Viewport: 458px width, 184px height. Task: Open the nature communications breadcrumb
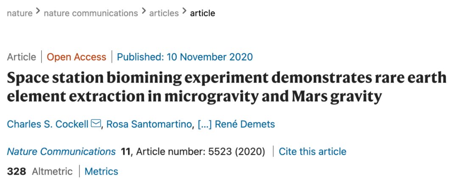tap(91, 13)
